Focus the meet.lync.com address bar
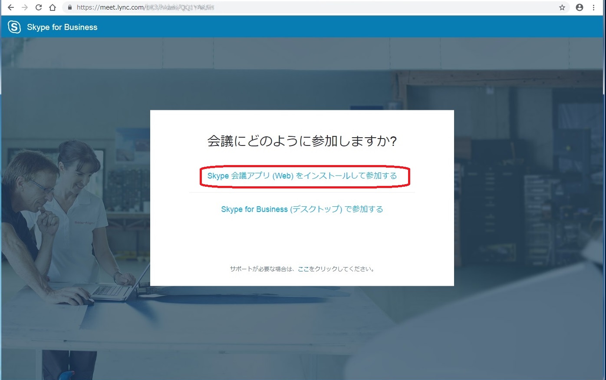Image resolution: width=606 pixels, height=380 pixels. (317, 7)
